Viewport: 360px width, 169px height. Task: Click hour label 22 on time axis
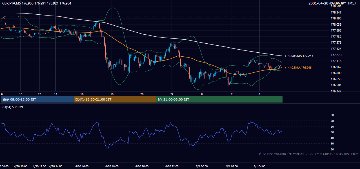(172, 94)
